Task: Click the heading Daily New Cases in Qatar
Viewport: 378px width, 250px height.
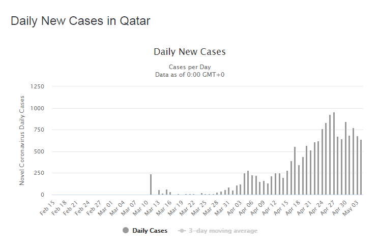Action: pyautogui.click(x=80, y=21)
